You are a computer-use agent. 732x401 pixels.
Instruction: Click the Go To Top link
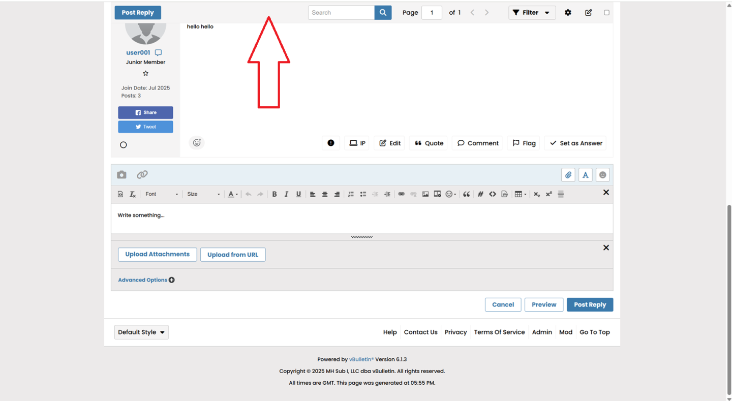tap(595, 332)
